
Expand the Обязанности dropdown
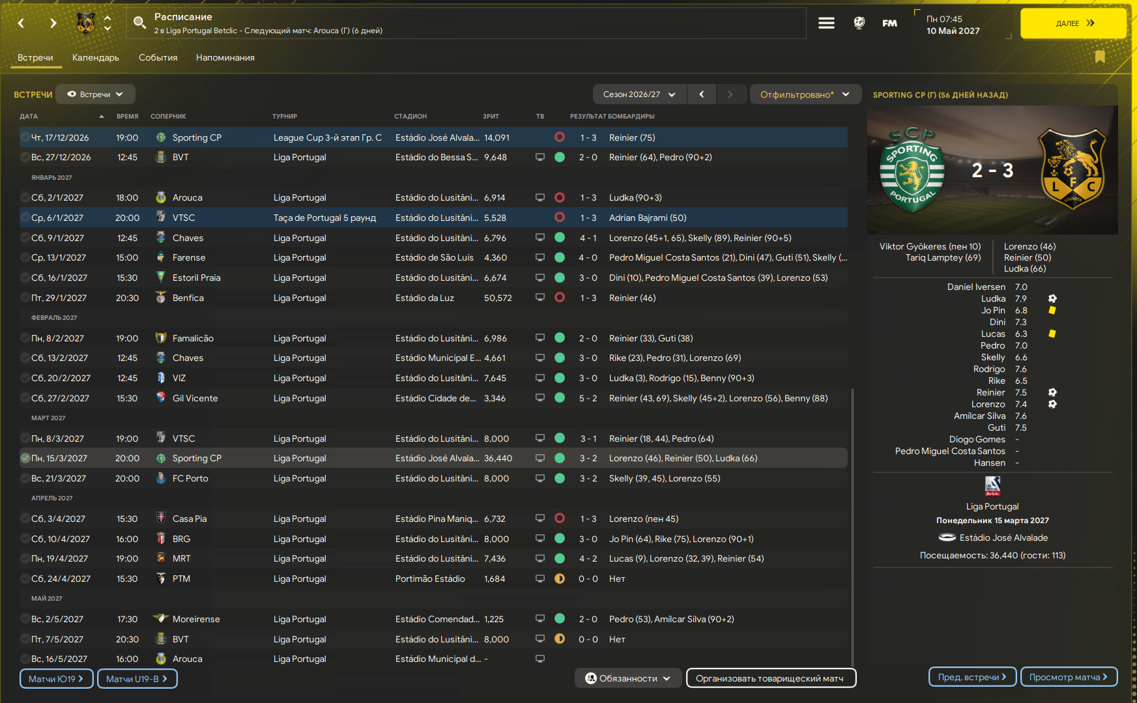pyautogui.click(x=627, y=678)
